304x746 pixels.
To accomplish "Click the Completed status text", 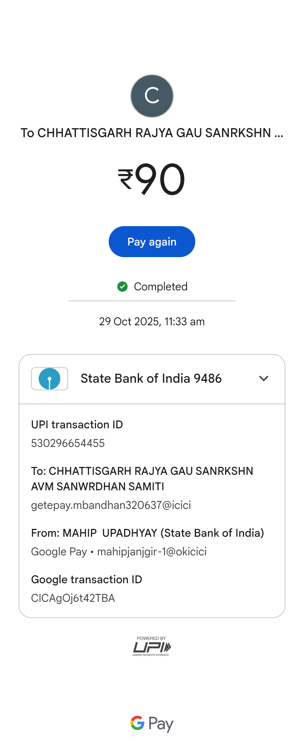I will (x=160, y=287).
